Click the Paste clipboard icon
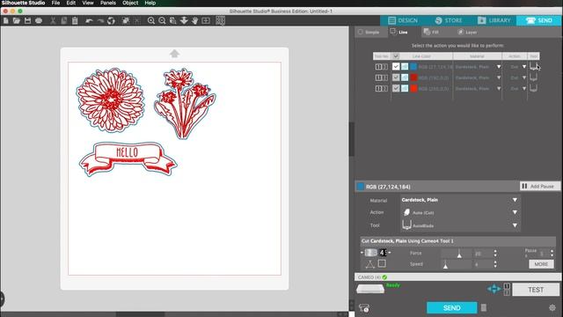 tap(75, 20)
